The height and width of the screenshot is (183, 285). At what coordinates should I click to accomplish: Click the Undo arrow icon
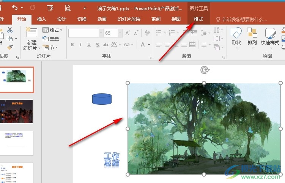pos(15,8)
